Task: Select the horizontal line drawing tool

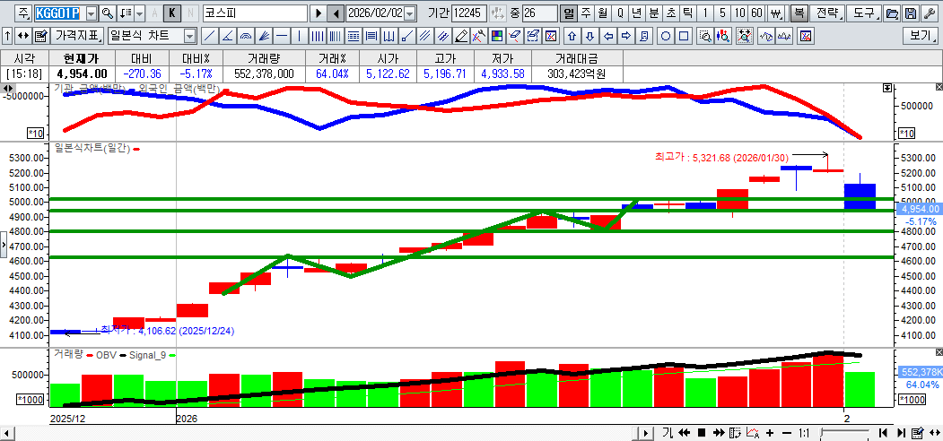Action: (x=282, y=37)
